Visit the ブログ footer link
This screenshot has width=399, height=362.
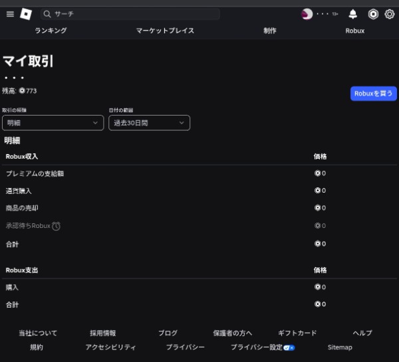pyautogui.click(x=168, y=333)
